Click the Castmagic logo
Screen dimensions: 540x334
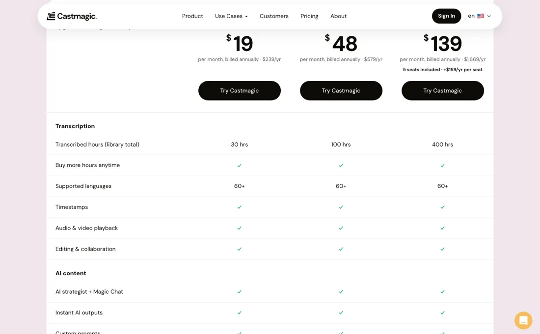pyautogui.click(x=72, y=16)
